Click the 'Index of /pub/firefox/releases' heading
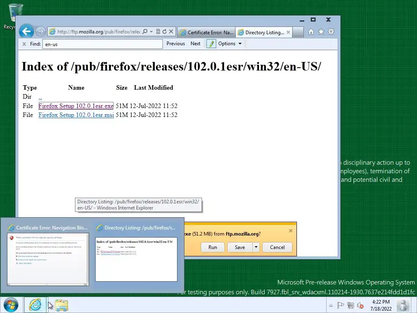The width and height of the screenshot is (417, 313). 171,66
